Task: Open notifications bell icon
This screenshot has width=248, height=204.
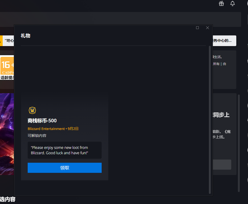Action: [x=233, y=3]
